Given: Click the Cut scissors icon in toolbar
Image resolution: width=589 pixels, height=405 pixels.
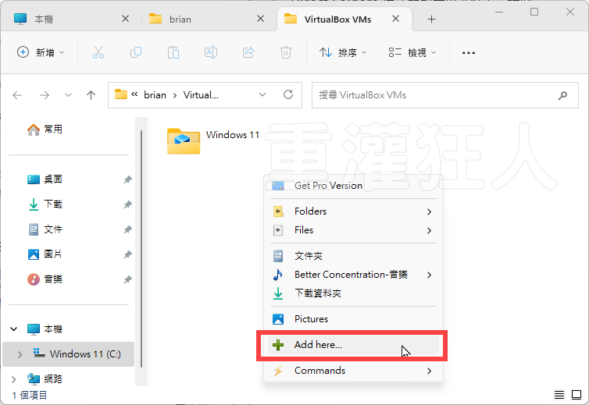Looking at the screenshot, I should [98, 52].
